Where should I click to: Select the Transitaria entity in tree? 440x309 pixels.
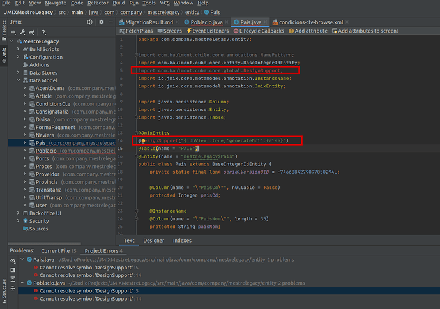(61, 190)
